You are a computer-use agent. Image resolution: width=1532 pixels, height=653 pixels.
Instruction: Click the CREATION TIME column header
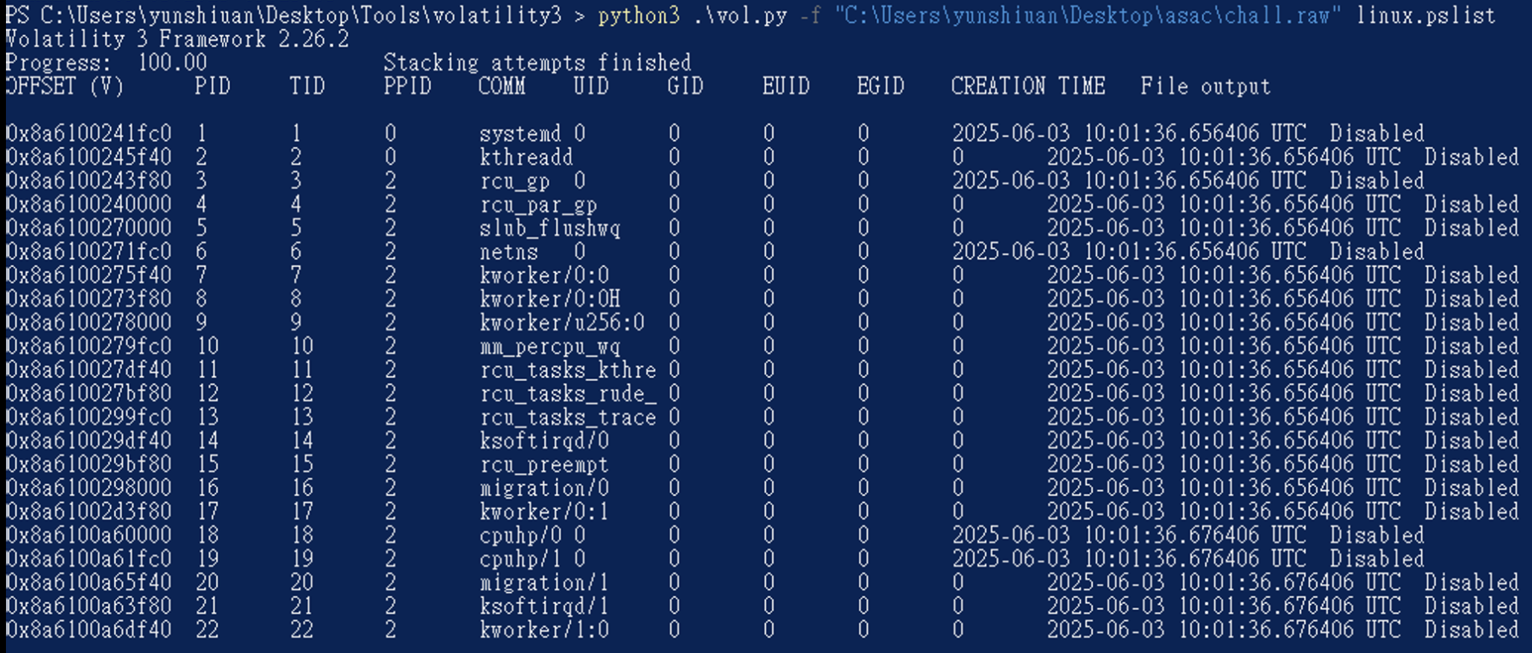point(1028,87)
